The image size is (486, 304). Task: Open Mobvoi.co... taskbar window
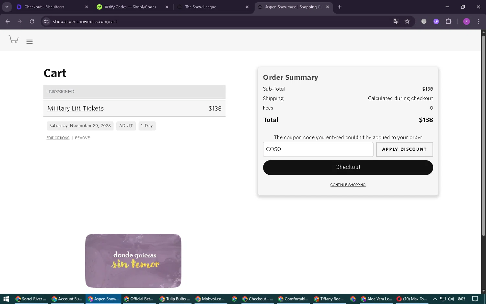pos(211,299)
